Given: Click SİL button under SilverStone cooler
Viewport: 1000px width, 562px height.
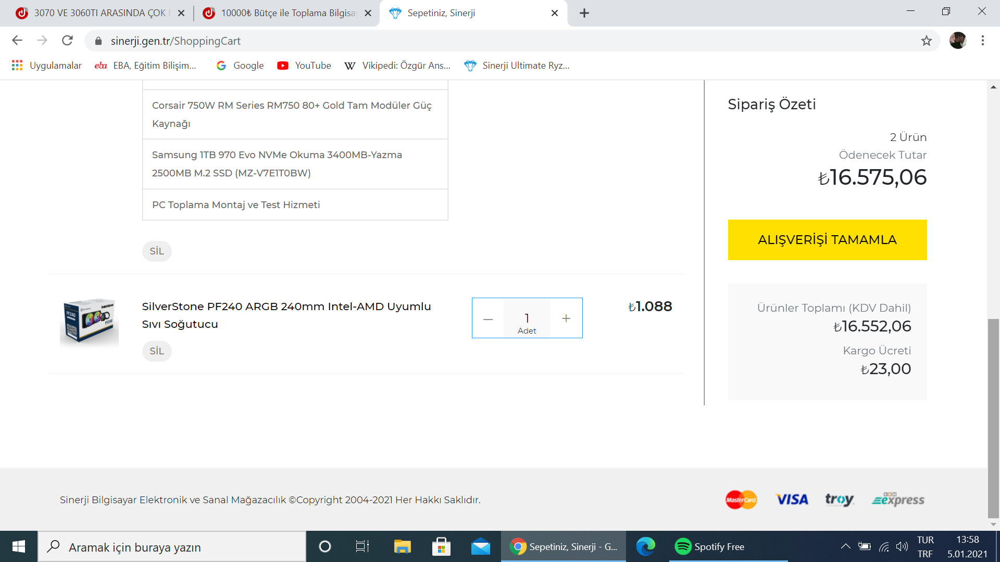Looking at the screenshot, I should pos(156,350).
